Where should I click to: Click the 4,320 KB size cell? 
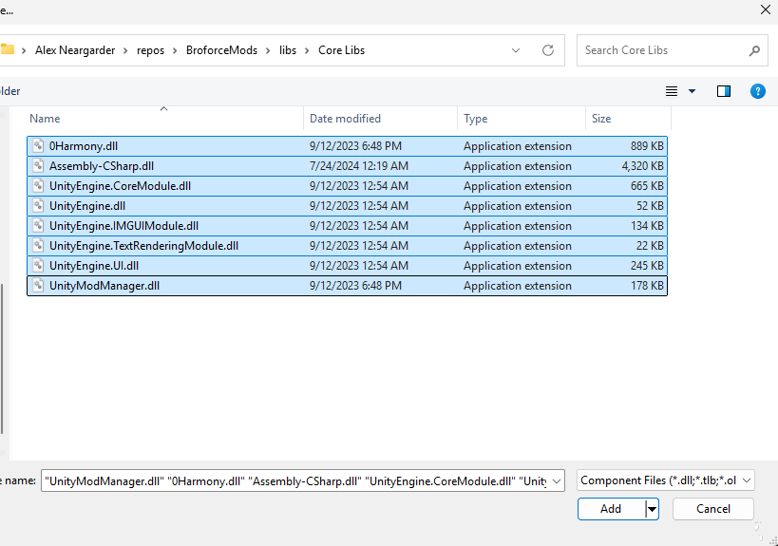click(x=642, y=165)
